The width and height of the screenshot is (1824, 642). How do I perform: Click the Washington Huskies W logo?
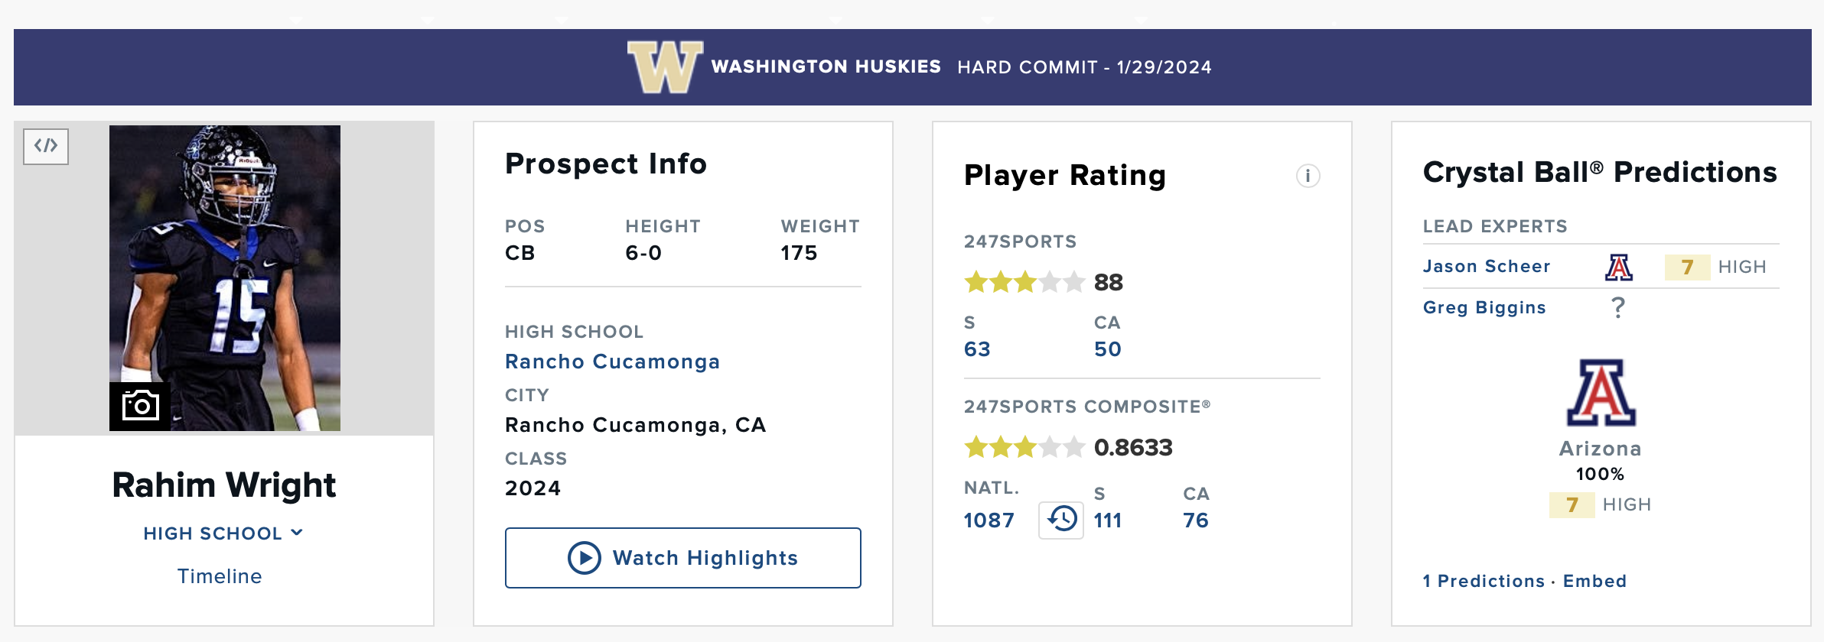(x=665, y=67)
